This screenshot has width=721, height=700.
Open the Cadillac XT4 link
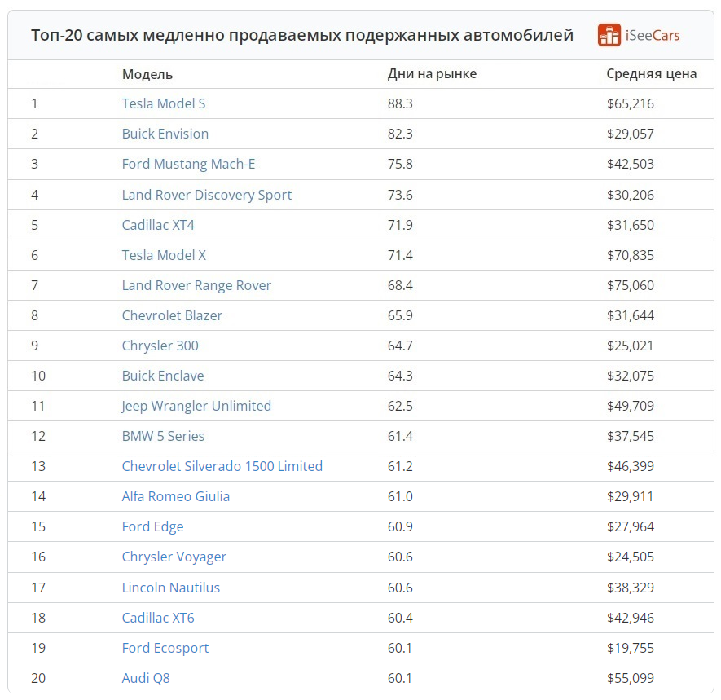pos(158,226)
